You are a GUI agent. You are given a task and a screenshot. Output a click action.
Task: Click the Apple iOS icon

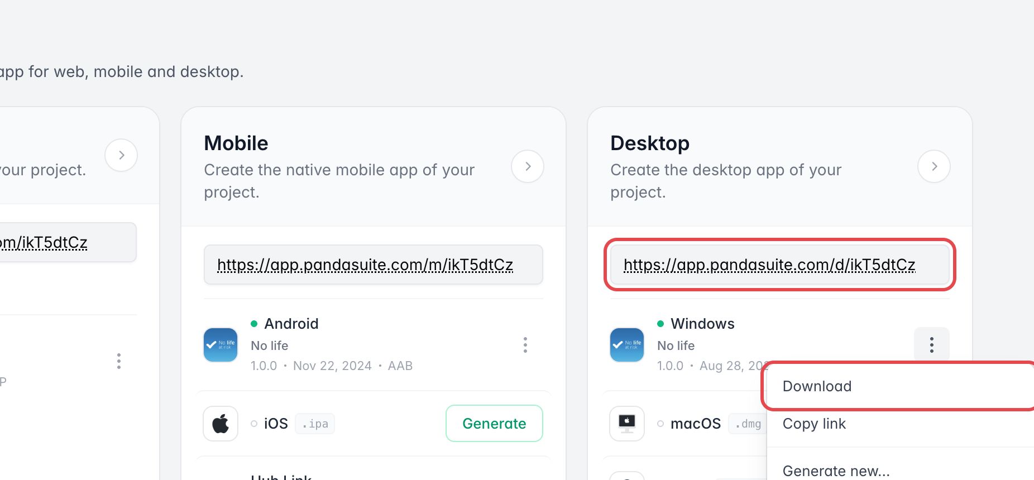coord(221,424)
